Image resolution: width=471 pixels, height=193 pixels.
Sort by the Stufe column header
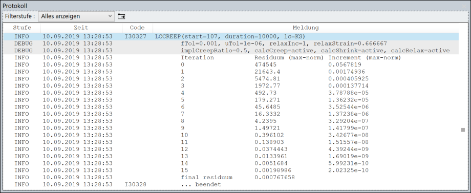click(22, 28)
